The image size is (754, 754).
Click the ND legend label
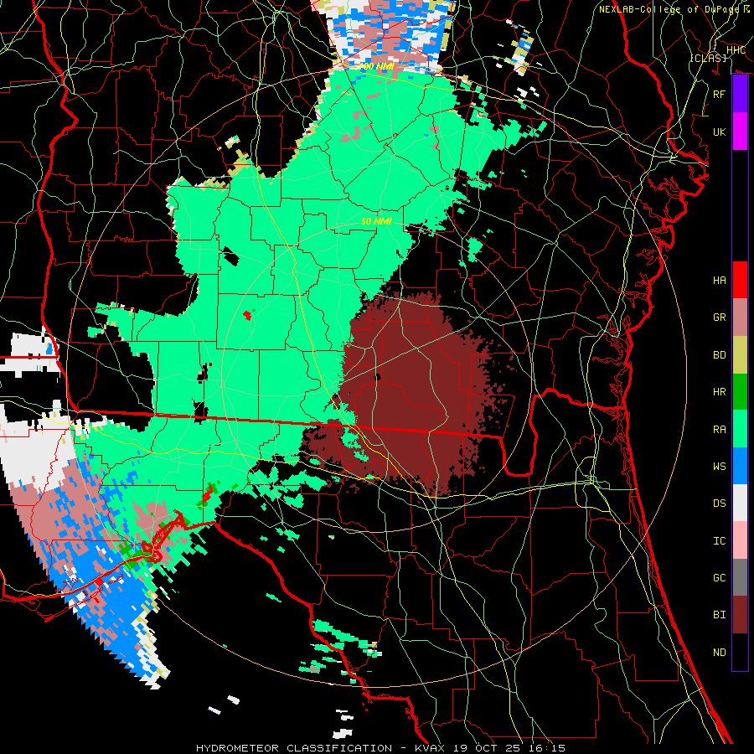point(719,653)
